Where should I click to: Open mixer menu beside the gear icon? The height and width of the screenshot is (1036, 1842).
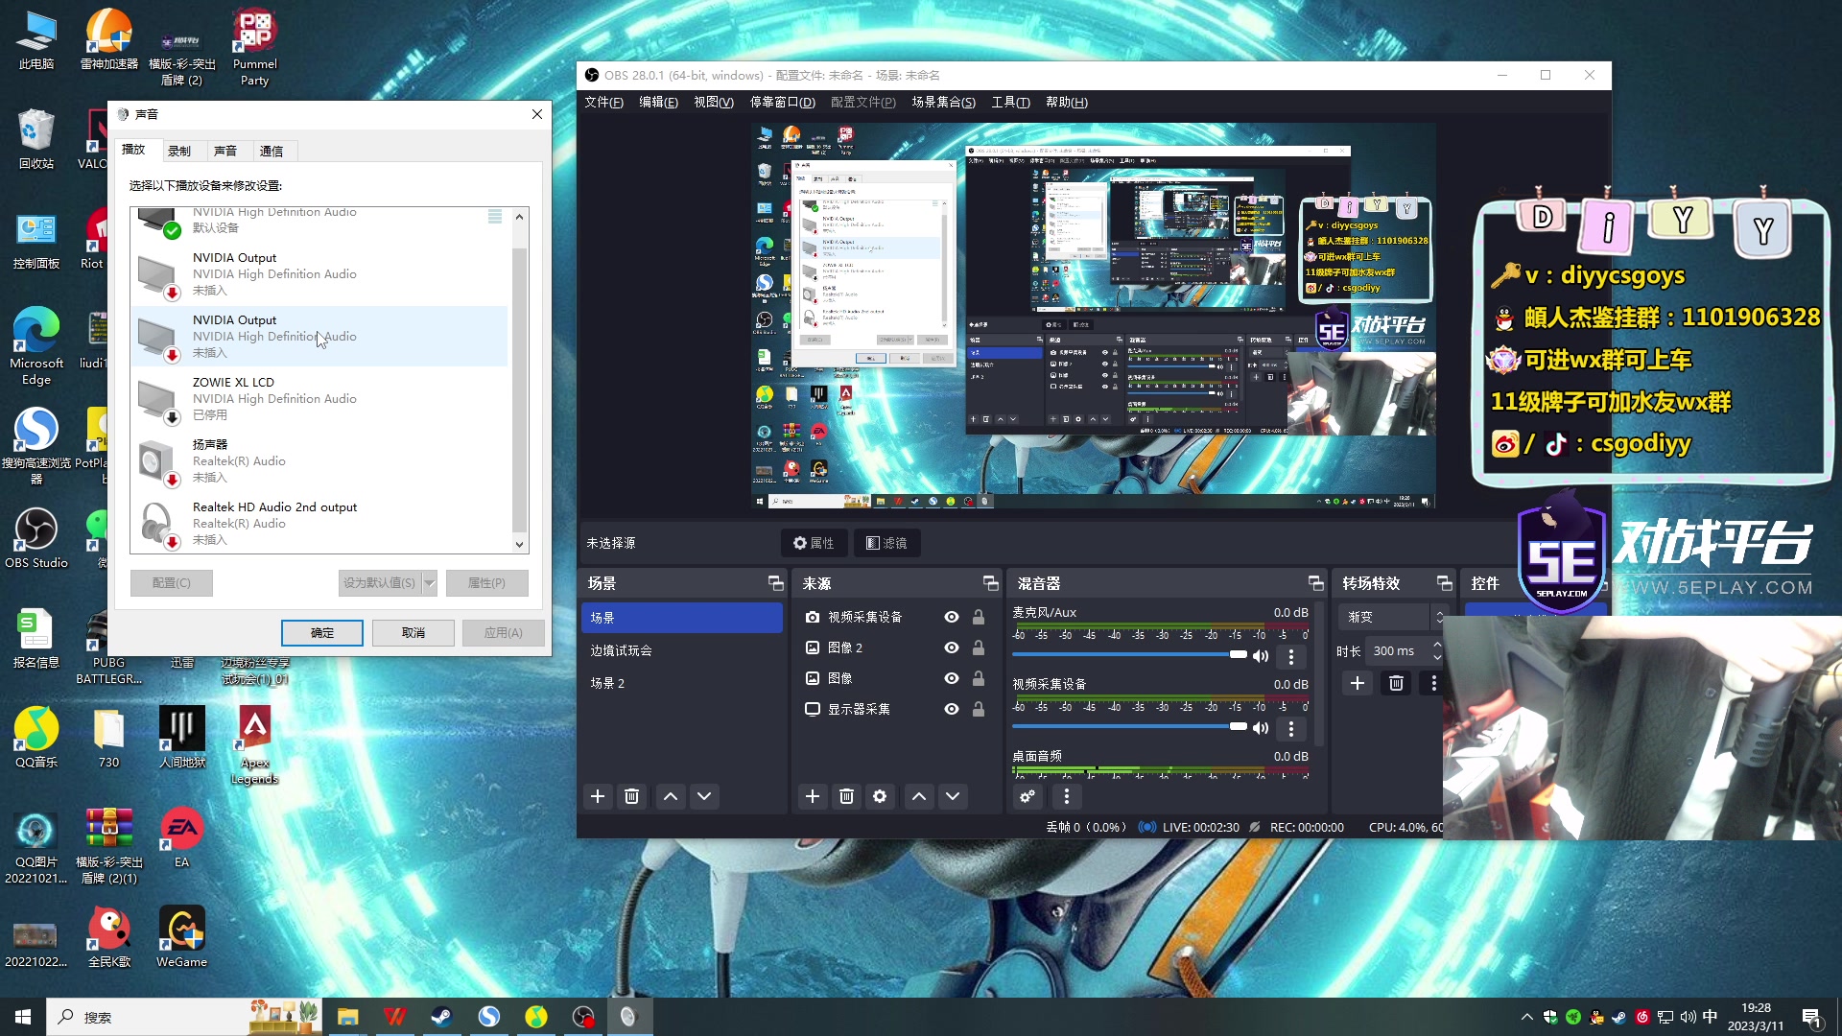tap(1066, 796)
